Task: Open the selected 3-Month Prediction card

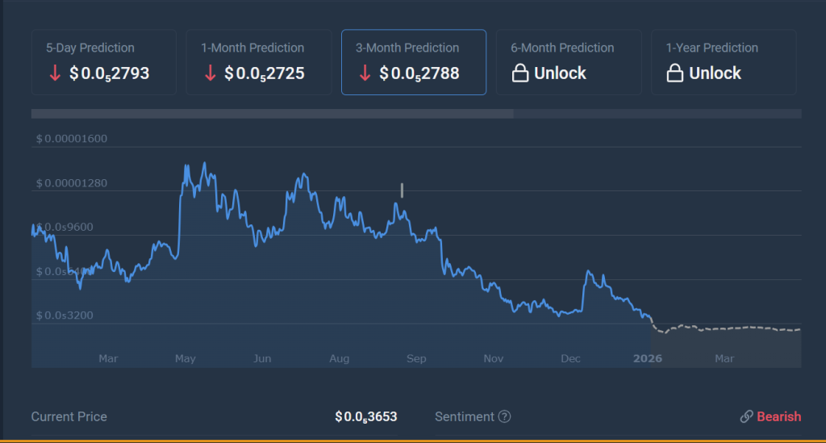Action: pos(413,62)
